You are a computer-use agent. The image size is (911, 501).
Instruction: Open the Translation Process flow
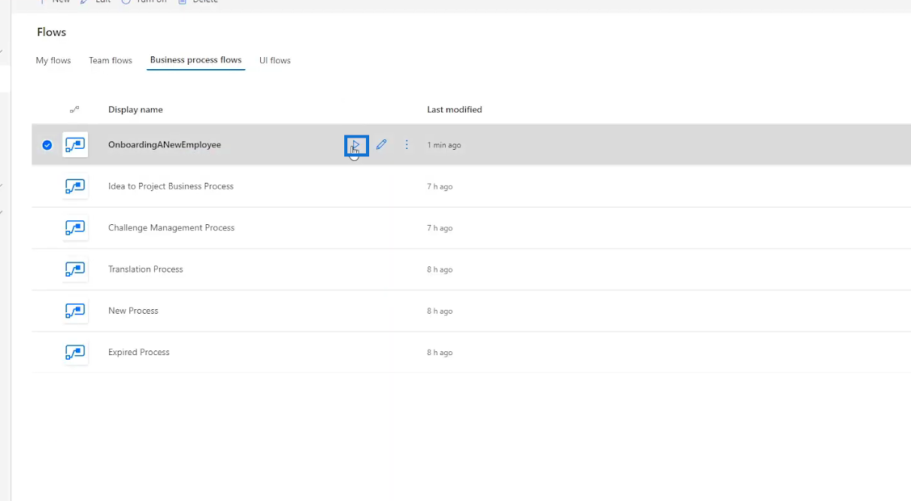146,269
